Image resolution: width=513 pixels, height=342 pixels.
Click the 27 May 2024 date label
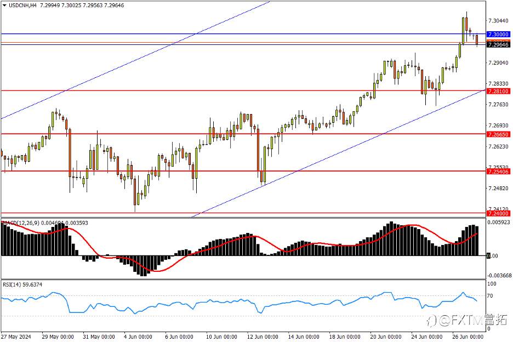click(x=16, y=337)
